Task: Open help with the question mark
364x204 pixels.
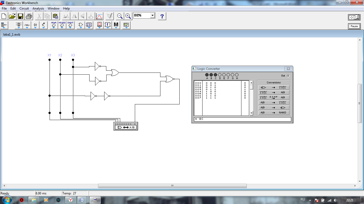Action: 162,16
